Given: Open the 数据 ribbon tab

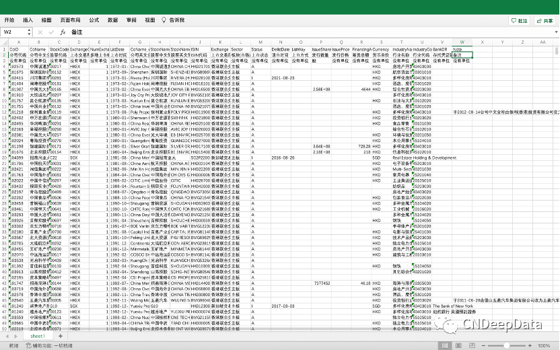Looking at the screenshot, I should point(113,20).
